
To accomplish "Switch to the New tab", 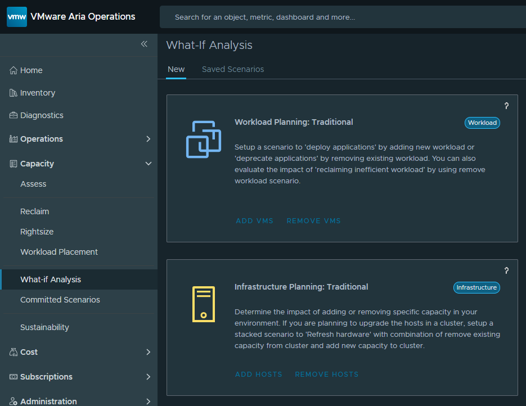I will pos(176,69).
